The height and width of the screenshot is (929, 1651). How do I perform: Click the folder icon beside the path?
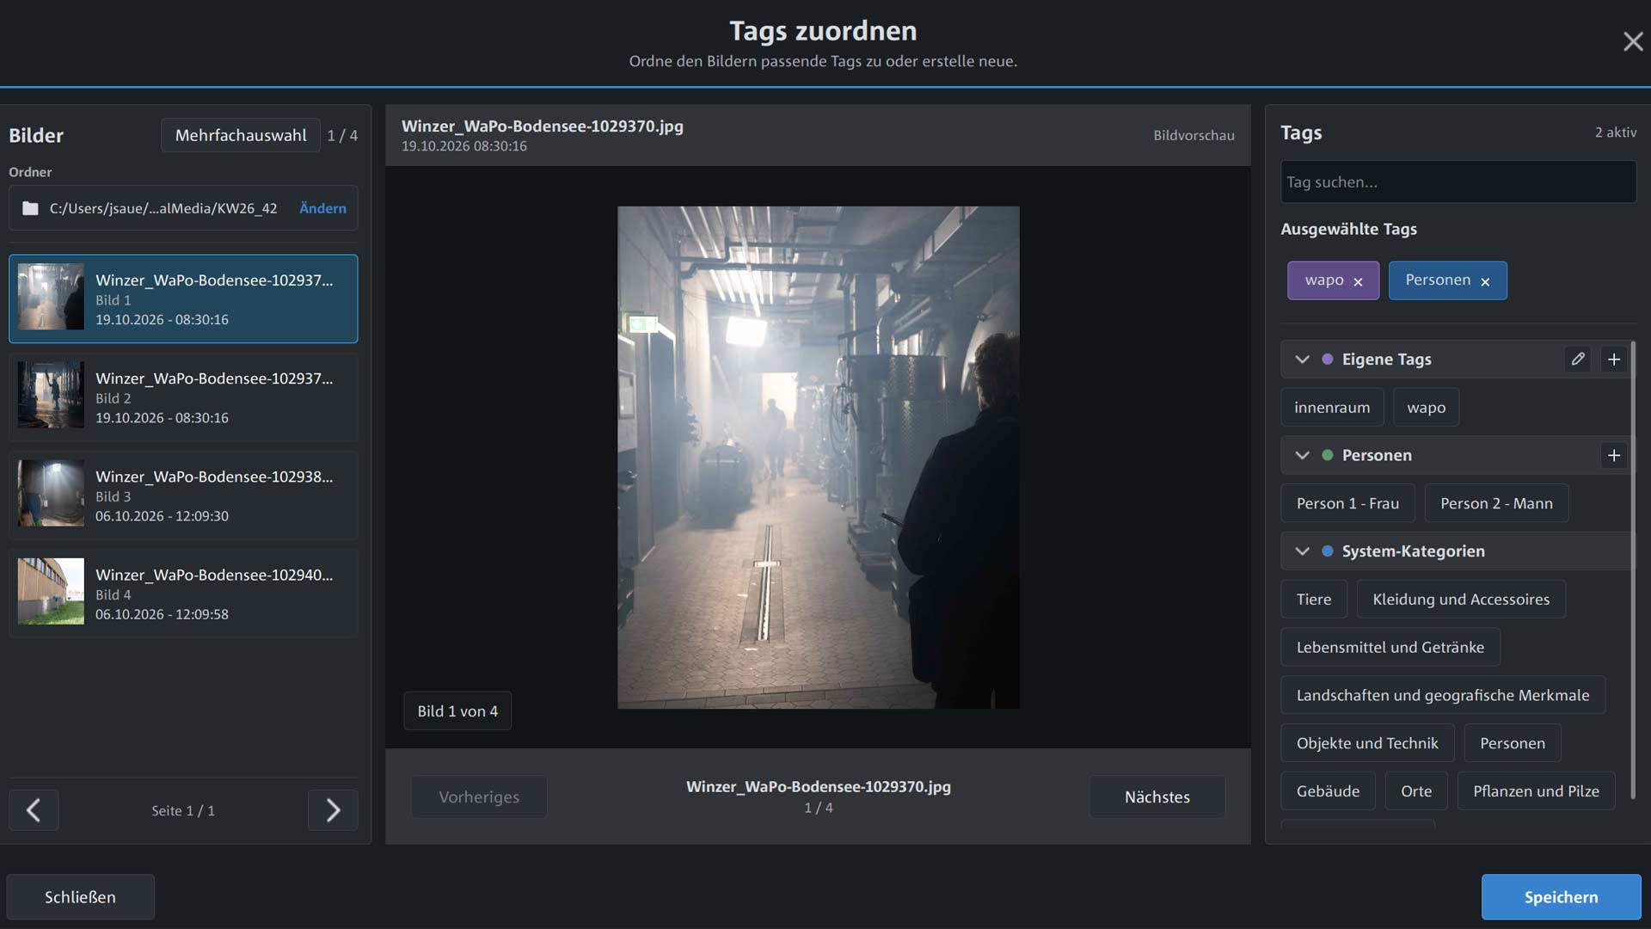tap(30, 208)
